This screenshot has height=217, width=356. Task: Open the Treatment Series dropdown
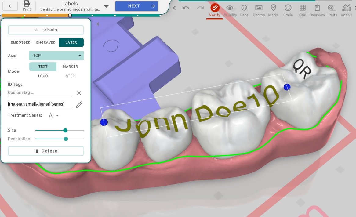click(54, 116)
